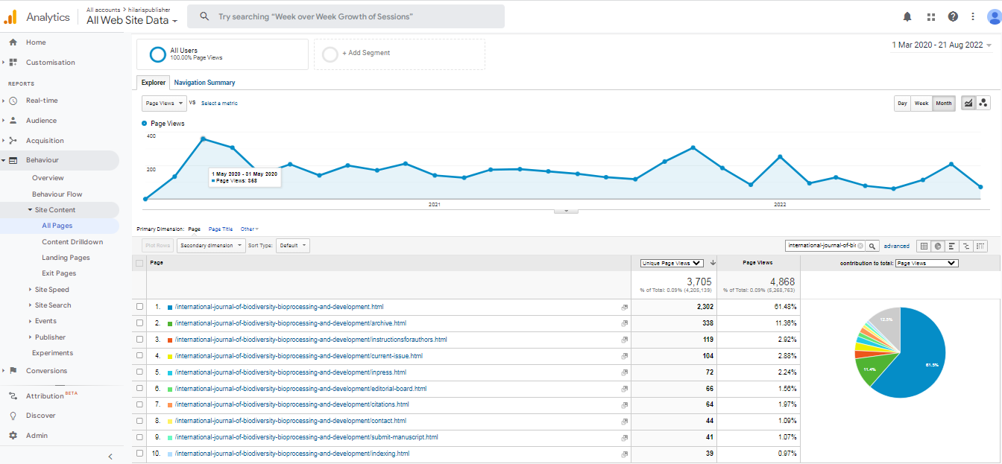The image size is (1002, 464).
Task: Expand the Site Speed menu item
Action: tap(52, 290)
